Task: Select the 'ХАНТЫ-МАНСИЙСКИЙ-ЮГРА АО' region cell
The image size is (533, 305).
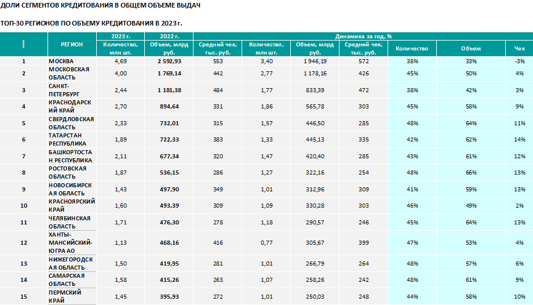Action: click(72, 243)
